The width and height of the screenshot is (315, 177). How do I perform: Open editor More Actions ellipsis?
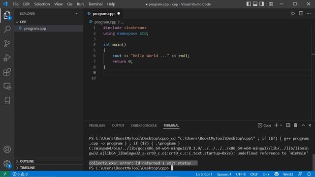coord(309,13)
